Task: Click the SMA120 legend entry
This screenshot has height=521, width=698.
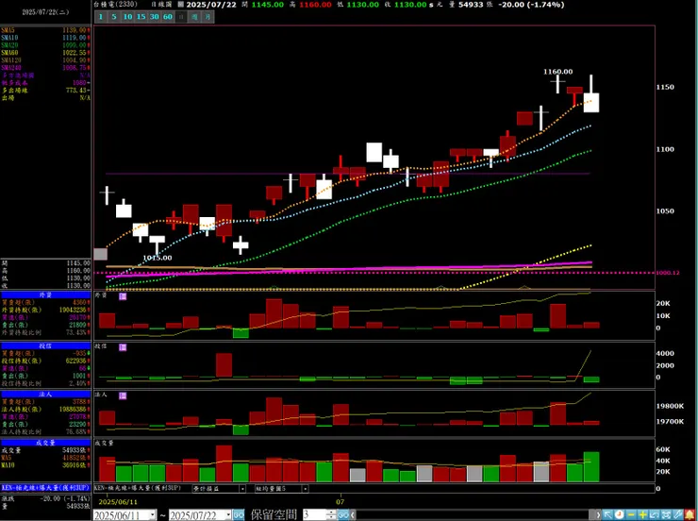Action: click(45, 60)
